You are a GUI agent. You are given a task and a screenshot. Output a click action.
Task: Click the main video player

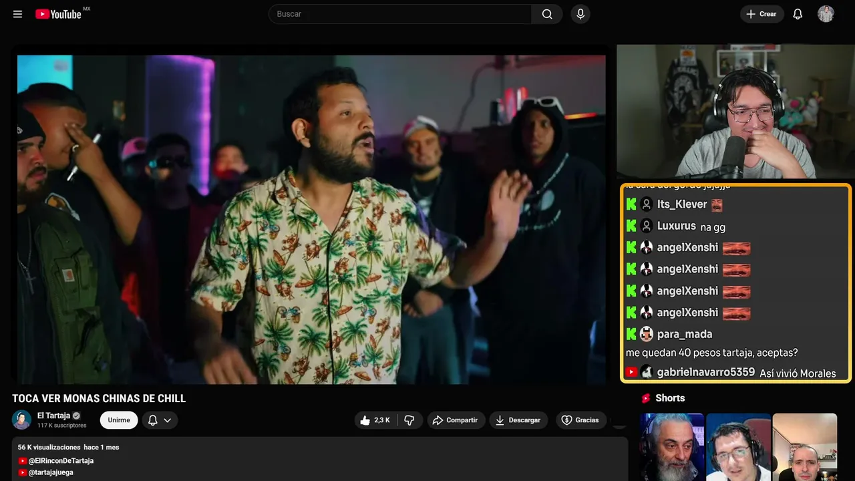tap(311, 219)
